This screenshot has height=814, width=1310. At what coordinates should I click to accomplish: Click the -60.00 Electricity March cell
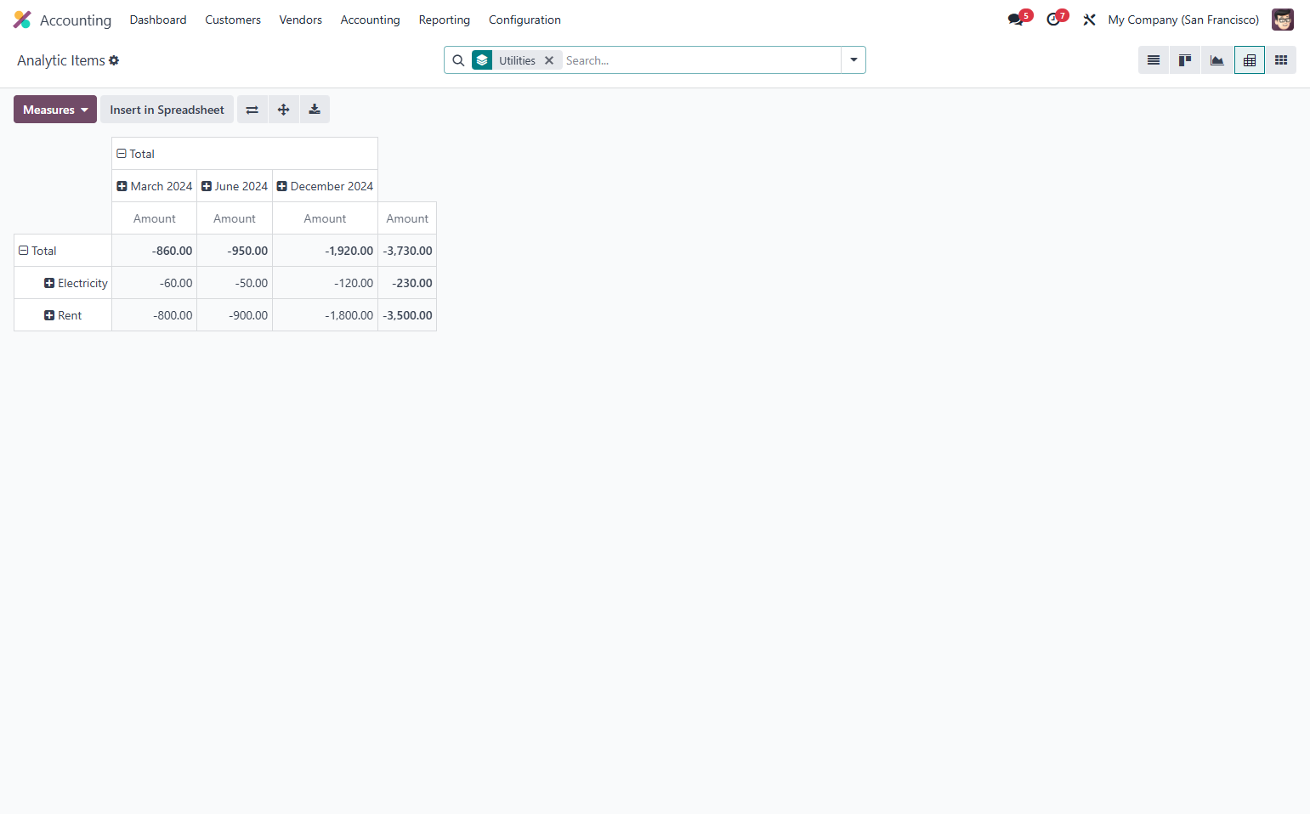click(x=155, y=283)
